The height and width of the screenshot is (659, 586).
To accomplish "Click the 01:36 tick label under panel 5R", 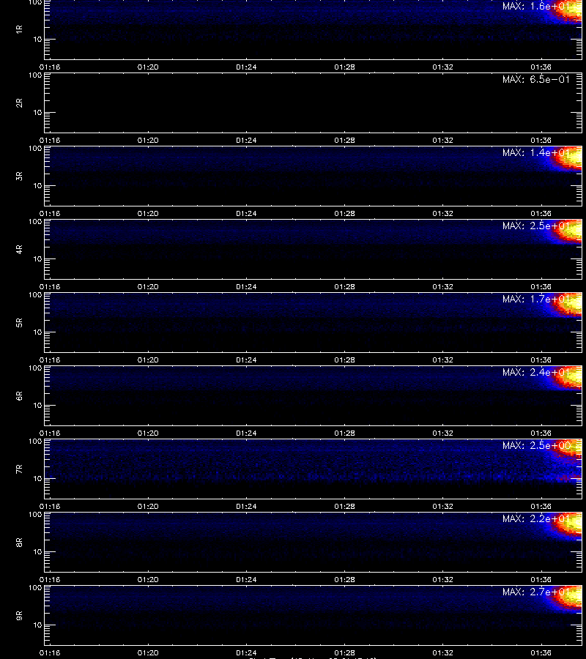I will point(541,360).
